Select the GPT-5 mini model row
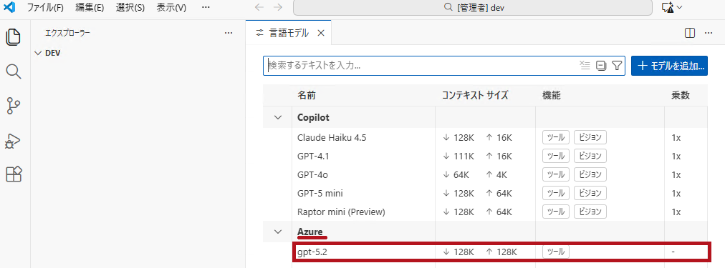 pos(486,193)
